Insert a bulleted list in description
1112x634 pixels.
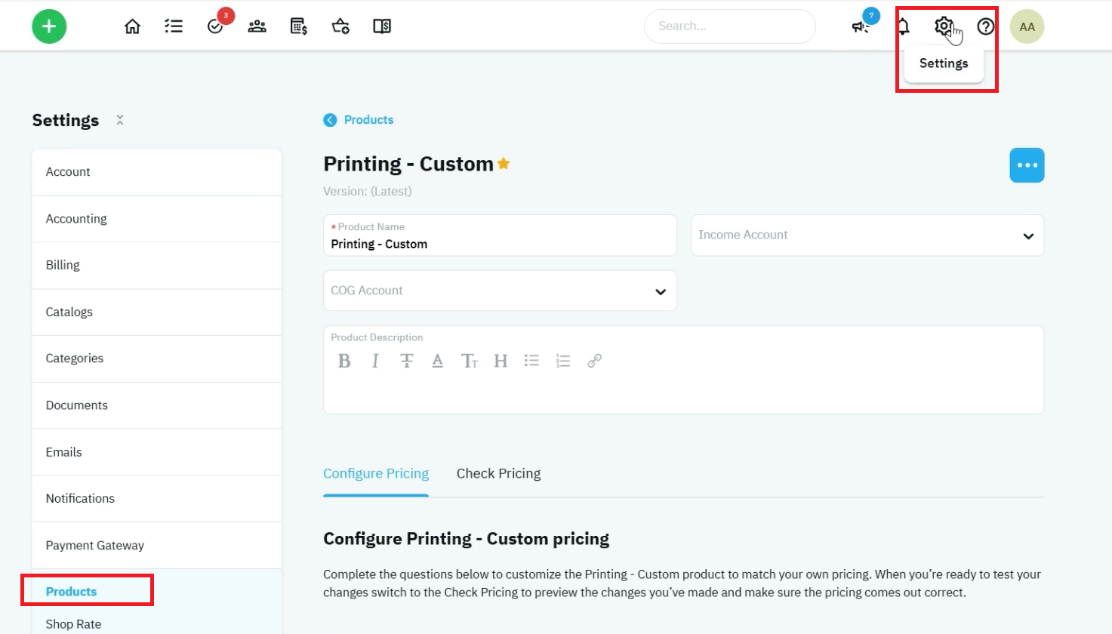coord(531,361)
